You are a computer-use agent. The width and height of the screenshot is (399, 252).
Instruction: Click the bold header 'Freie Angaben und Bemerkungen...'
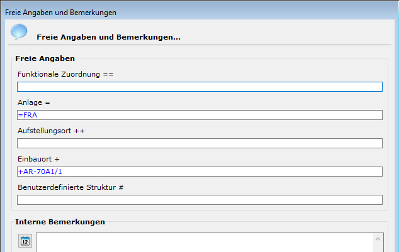[x=108, y=37]
